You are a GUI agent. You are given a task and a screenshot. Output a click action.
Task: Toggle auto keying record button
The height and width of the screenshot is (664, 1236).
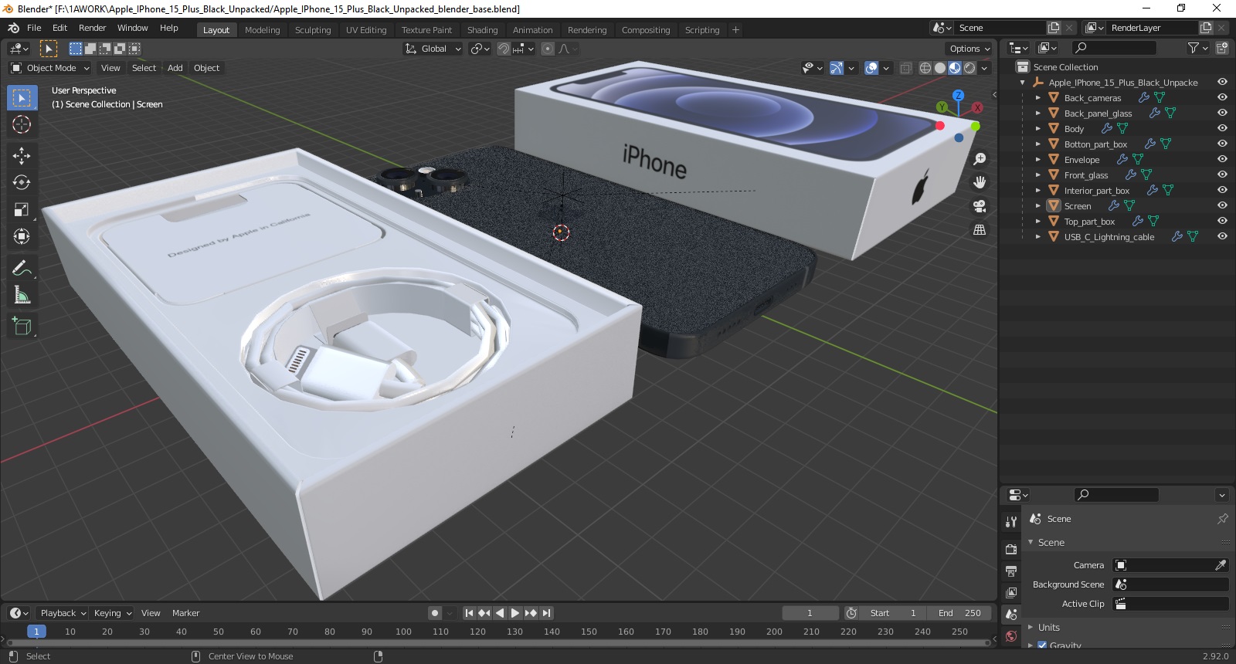pyautogui.click(x=435, y=613)
